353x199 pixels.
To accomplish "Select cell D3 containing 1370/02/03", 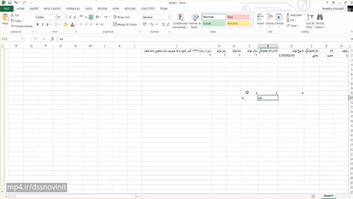I will [x=291, y=55].
